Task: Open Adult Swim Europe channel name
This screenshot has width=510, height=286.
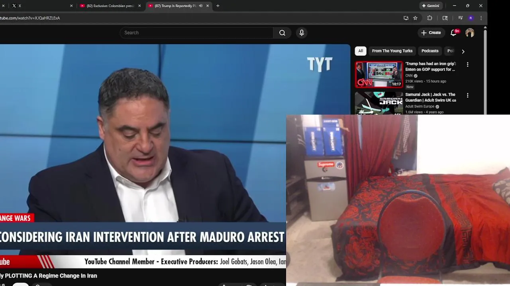Action: pyautogui.click(x=420, y=106)
